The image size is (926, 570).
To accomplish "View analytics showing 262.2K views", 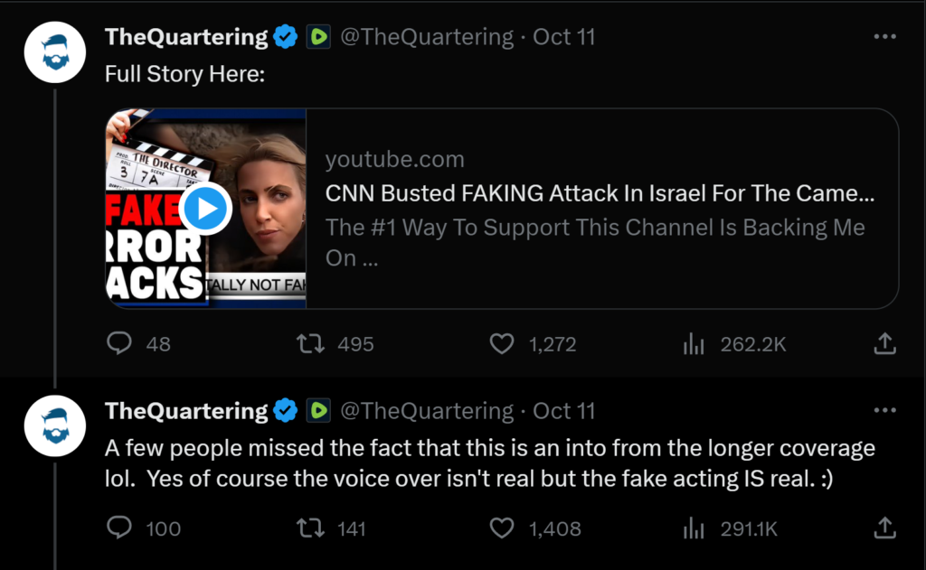I will (x=693, y=343).
